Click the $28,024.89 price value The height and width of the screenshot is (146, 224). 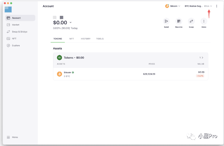(x=149, y=74)
